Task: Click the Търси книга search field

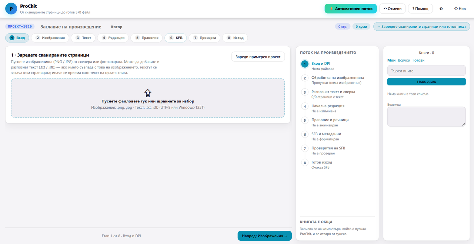Action: coord(427,71)
